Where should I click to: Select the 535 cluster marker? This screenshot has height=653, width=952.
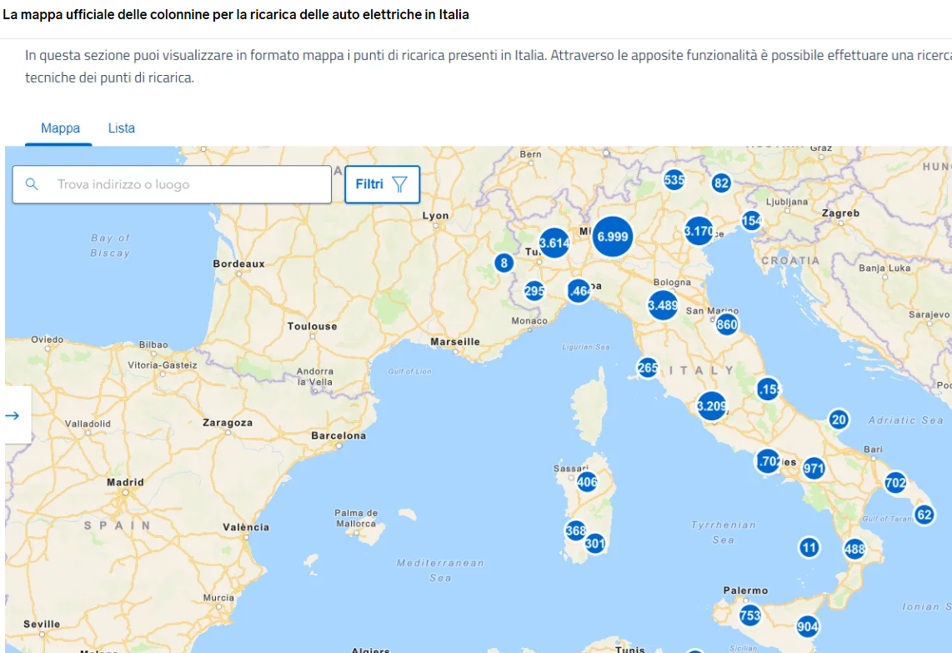click(x=674, y=180)
